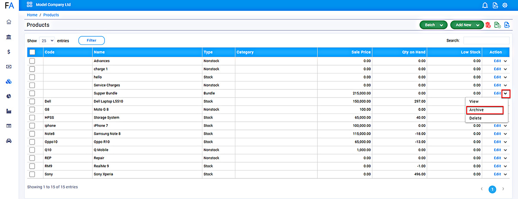Click the next page arrow

(x=503, y=189)
